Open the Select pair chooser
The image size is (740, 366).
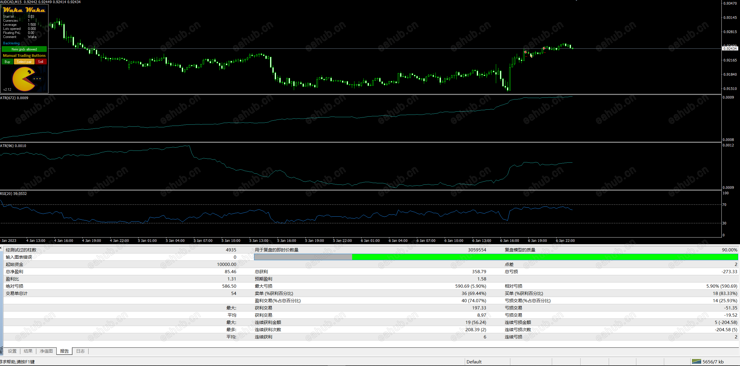pos(24,62)
